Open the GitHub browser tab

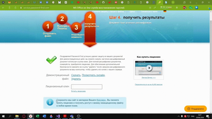(x=103, y=2)
